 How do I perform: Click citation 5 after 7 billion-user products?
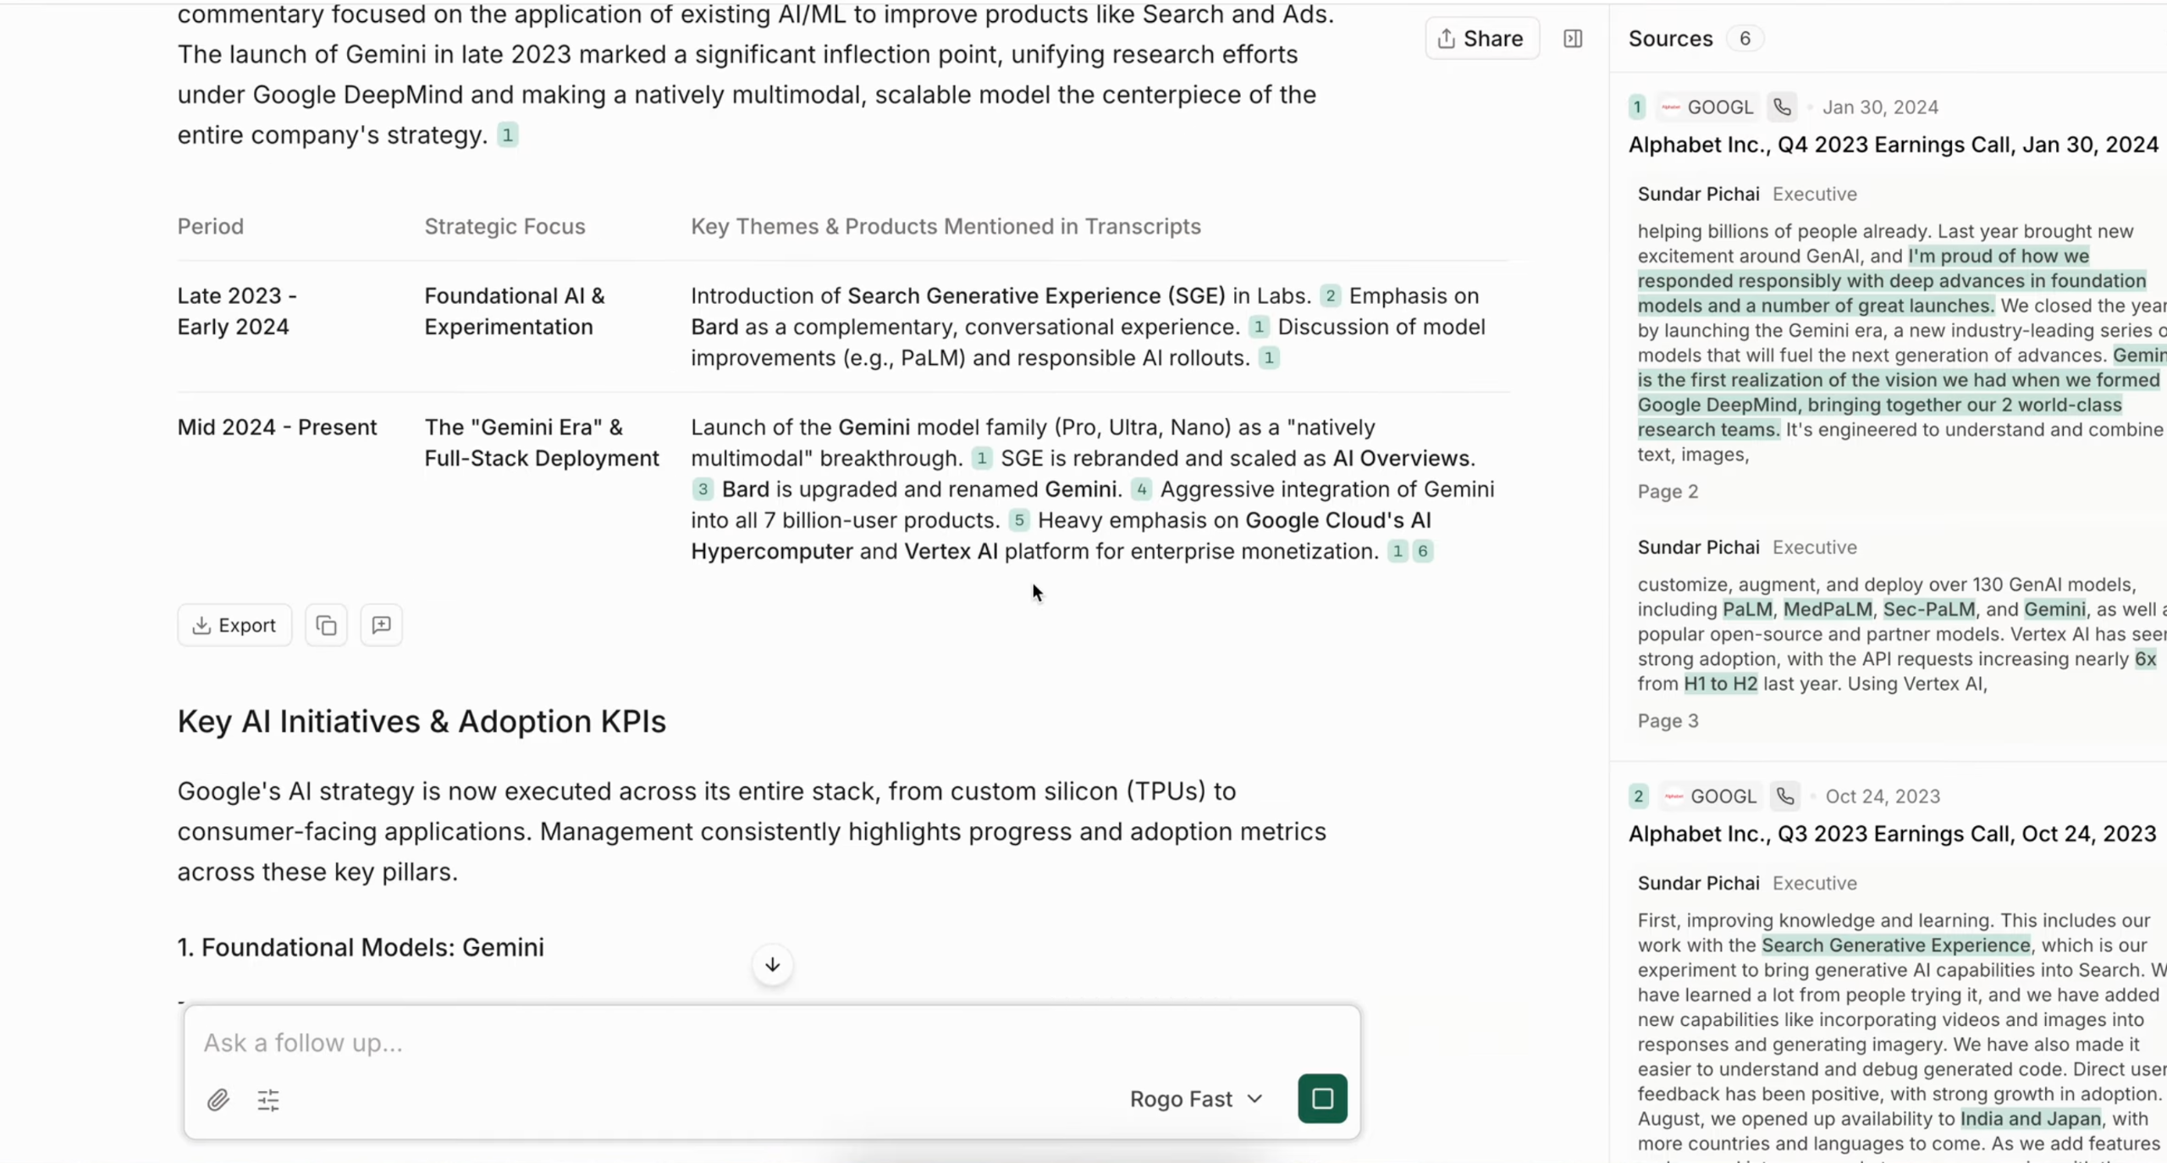[x=1019, y=521]
